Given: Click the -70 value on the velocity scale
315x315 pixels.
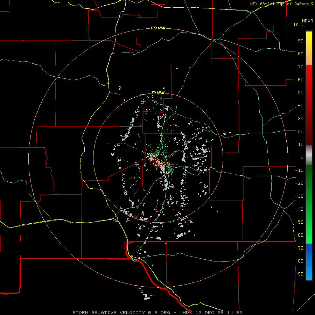Looking at the screenshot, I should (x=299, y=248).
